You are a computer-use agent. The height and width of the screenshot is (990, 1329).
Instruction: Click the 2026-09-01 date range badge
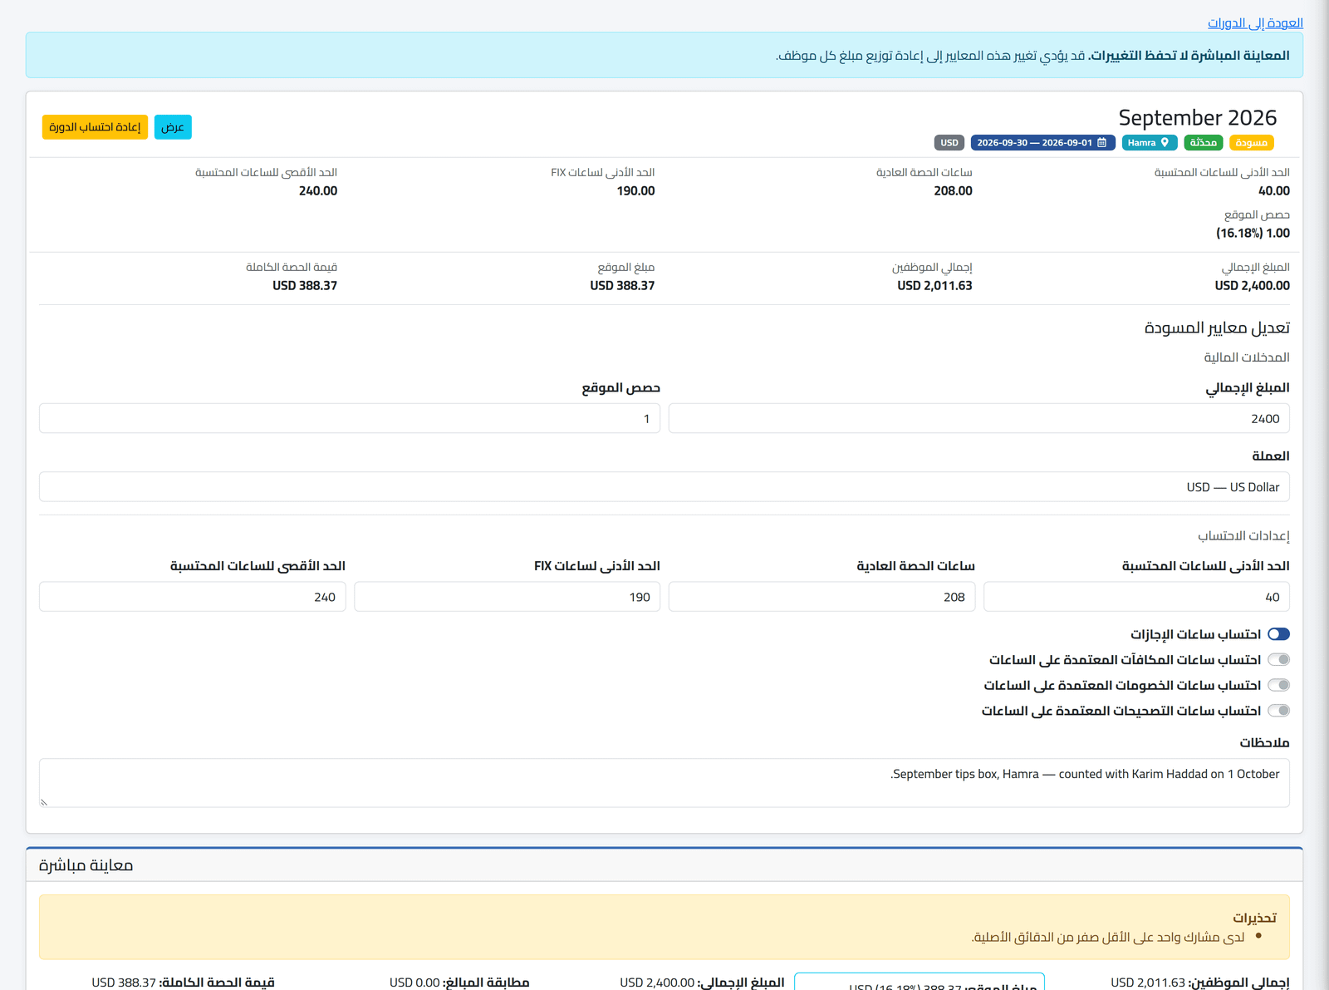pos(1042,143)
